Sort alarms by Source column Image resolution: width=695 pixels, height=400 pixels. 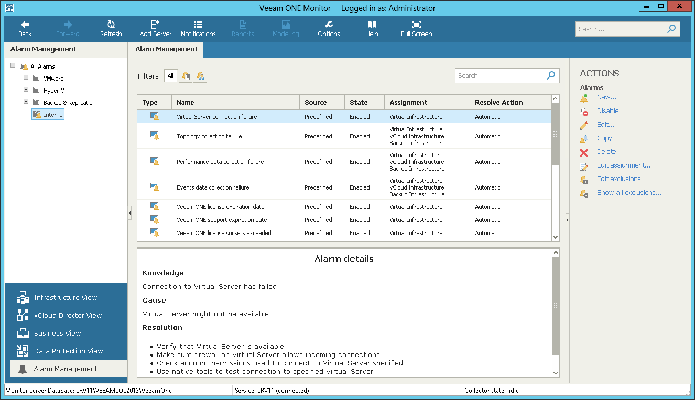click(322, 102)
